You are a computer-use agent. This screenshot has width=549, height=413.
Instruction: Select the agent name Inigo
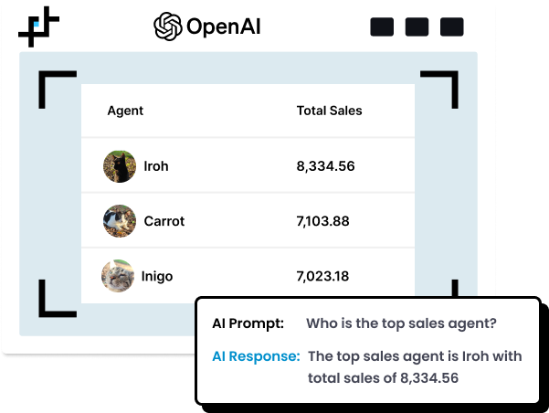pyautogui.click(x=157, y=276)
